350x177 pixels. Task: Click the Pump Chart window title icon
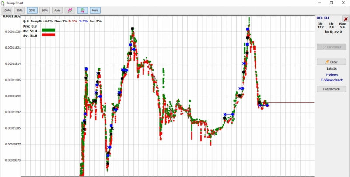(x=3, y=3)
